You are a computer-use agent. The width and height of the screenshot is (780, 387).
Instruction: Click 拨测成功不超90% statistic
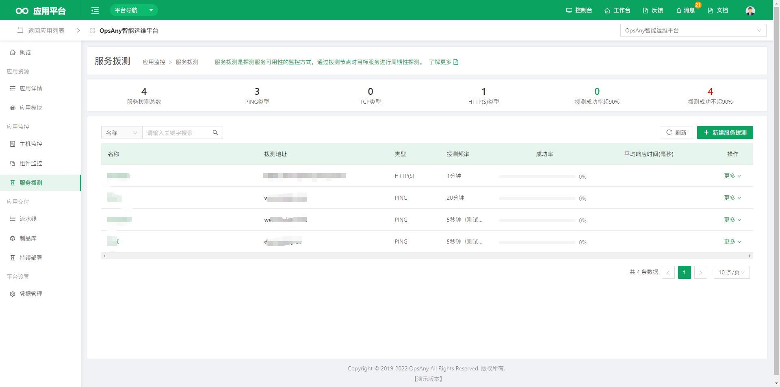click(x=710, y=96)
